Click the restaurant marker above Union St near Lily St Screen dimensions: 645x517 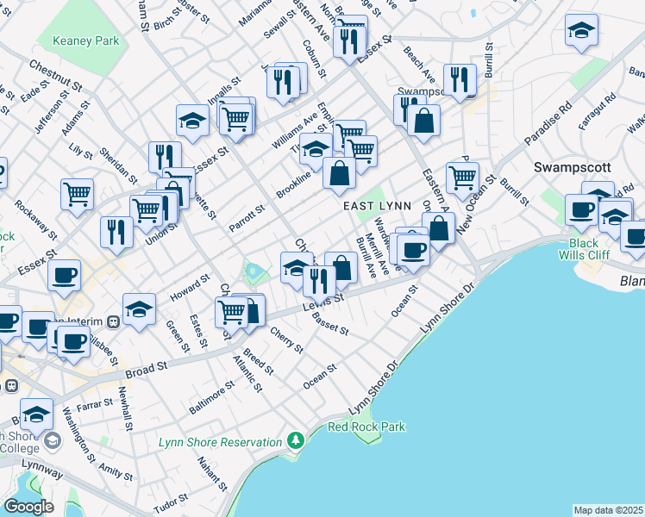click(165, 159)
